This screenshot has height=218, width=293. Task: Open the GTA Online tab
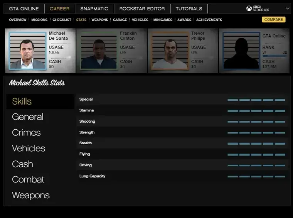coord(24,8)
